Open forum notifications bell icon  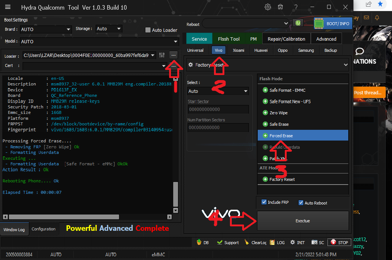pyautogui.click(x=377, y=17)
